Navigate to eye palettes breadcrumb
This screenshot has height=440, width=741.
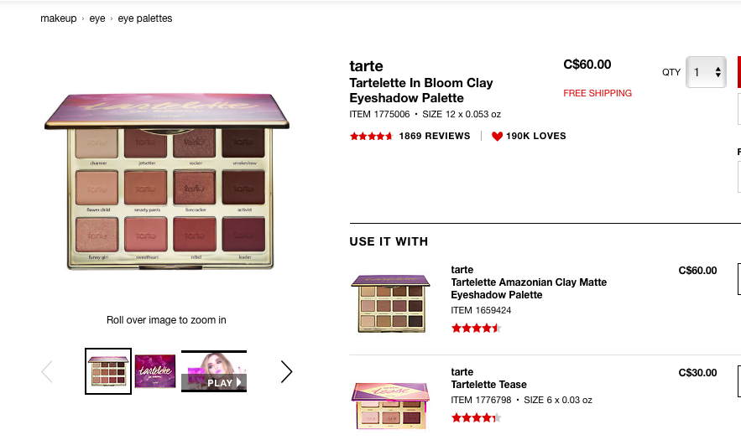tap(145, 18)
